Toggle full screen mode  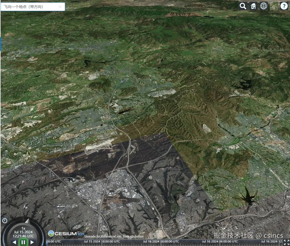pos(287,242)
